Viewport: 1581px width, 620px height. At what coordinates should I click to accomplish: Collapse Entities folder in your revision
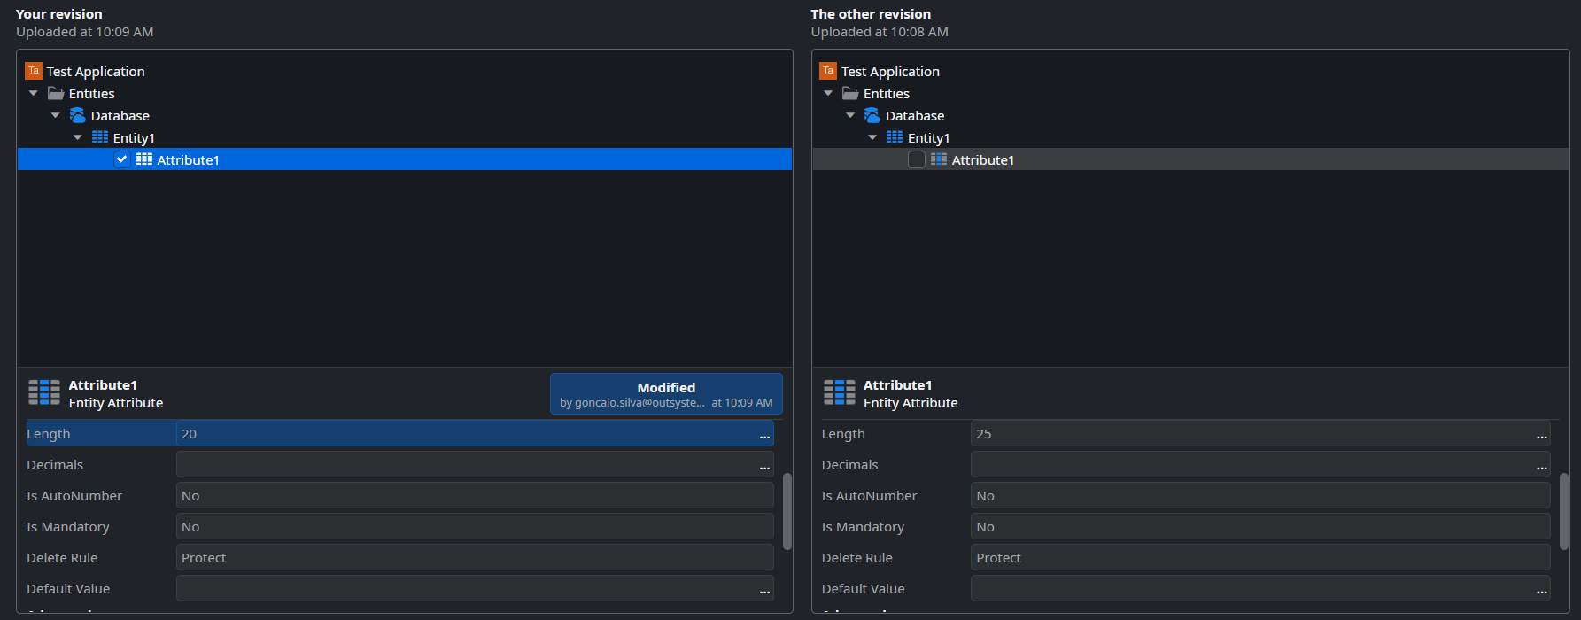pos(34,94)
